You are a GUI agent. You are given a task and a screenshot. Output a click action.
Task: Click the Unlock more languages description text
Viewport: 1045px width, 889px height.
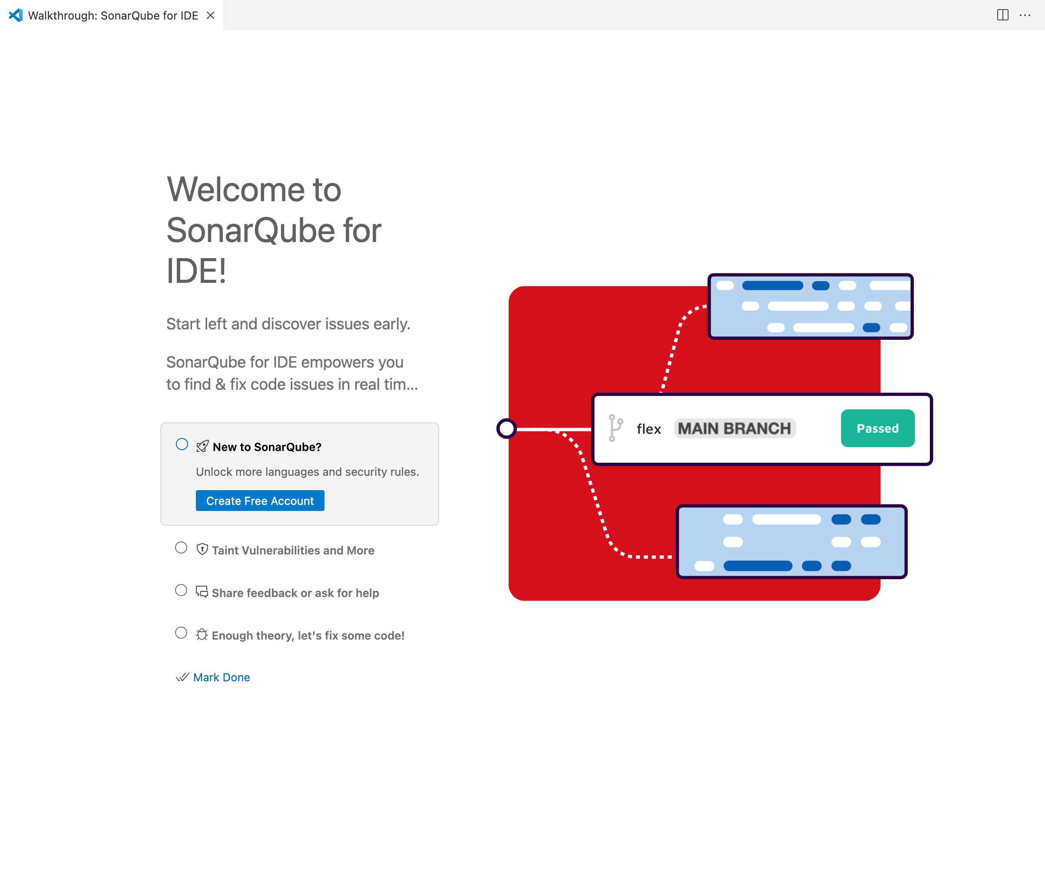(308, 472)
